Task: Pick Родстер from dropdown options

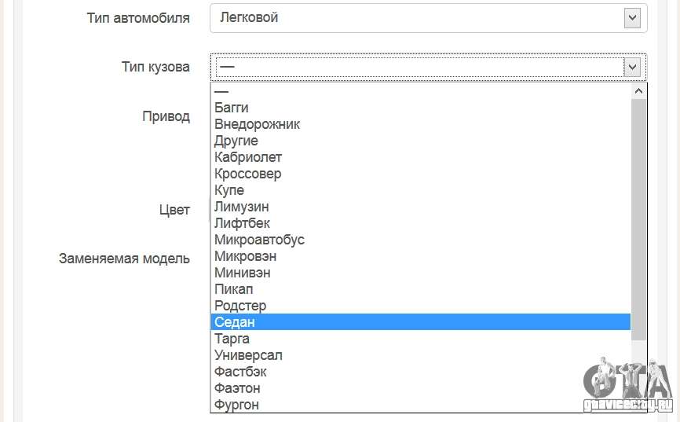Action: click(420, 306)
